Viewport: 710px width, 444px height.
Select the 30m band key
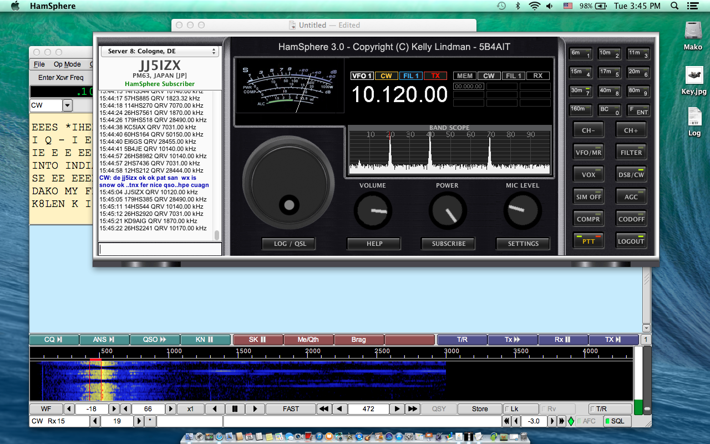[580, 92]
